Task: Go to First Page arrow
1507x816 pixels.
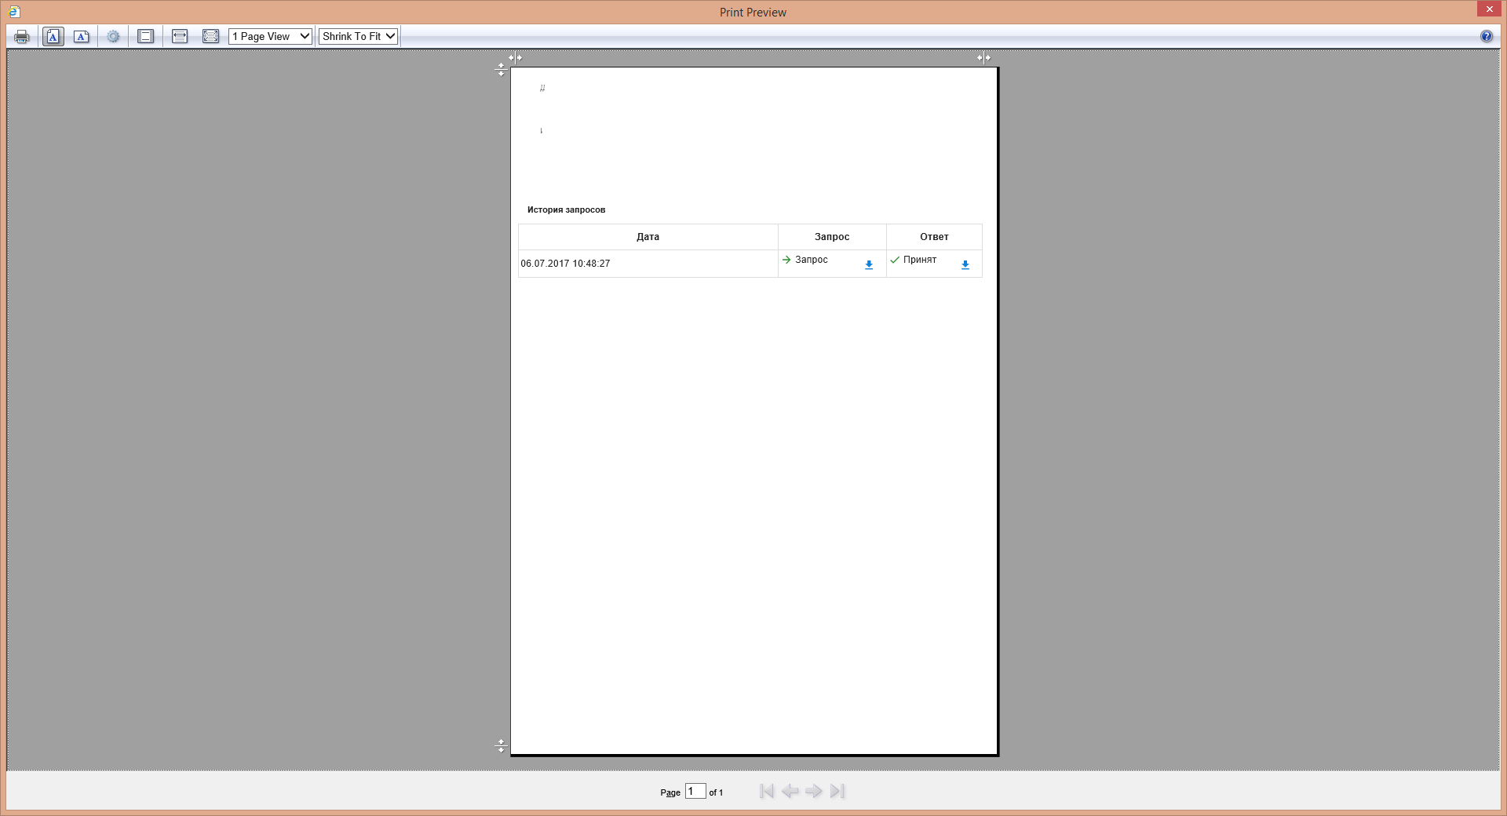Action: (767, 791)
